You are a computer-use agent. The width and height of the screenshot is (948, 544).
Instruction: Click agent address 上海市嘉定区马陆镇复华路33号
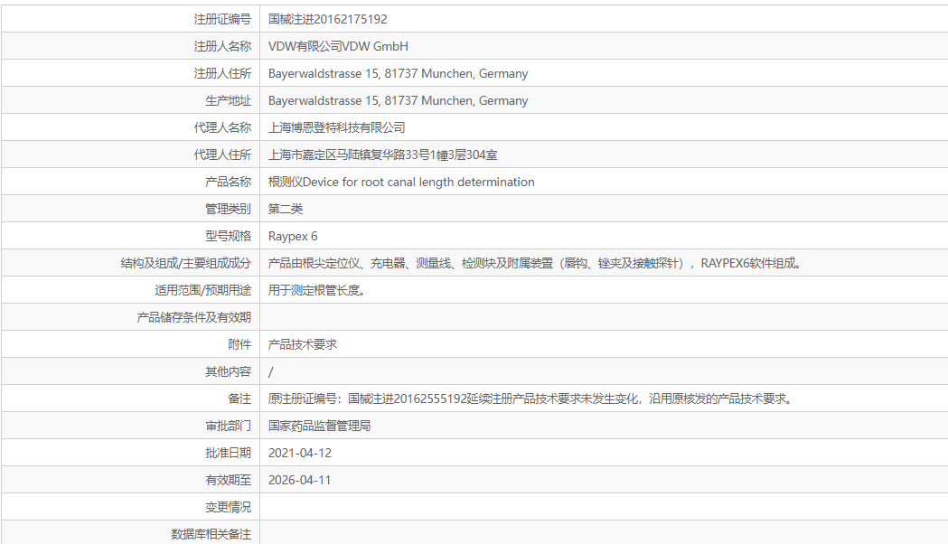382,155
